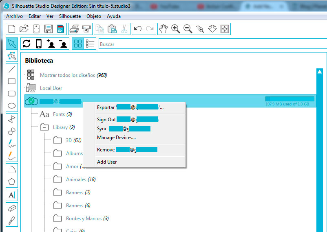This screenshot has width=327, height=232.
Task: Click the cloud storage usage bar
Action: click(289, 99)
